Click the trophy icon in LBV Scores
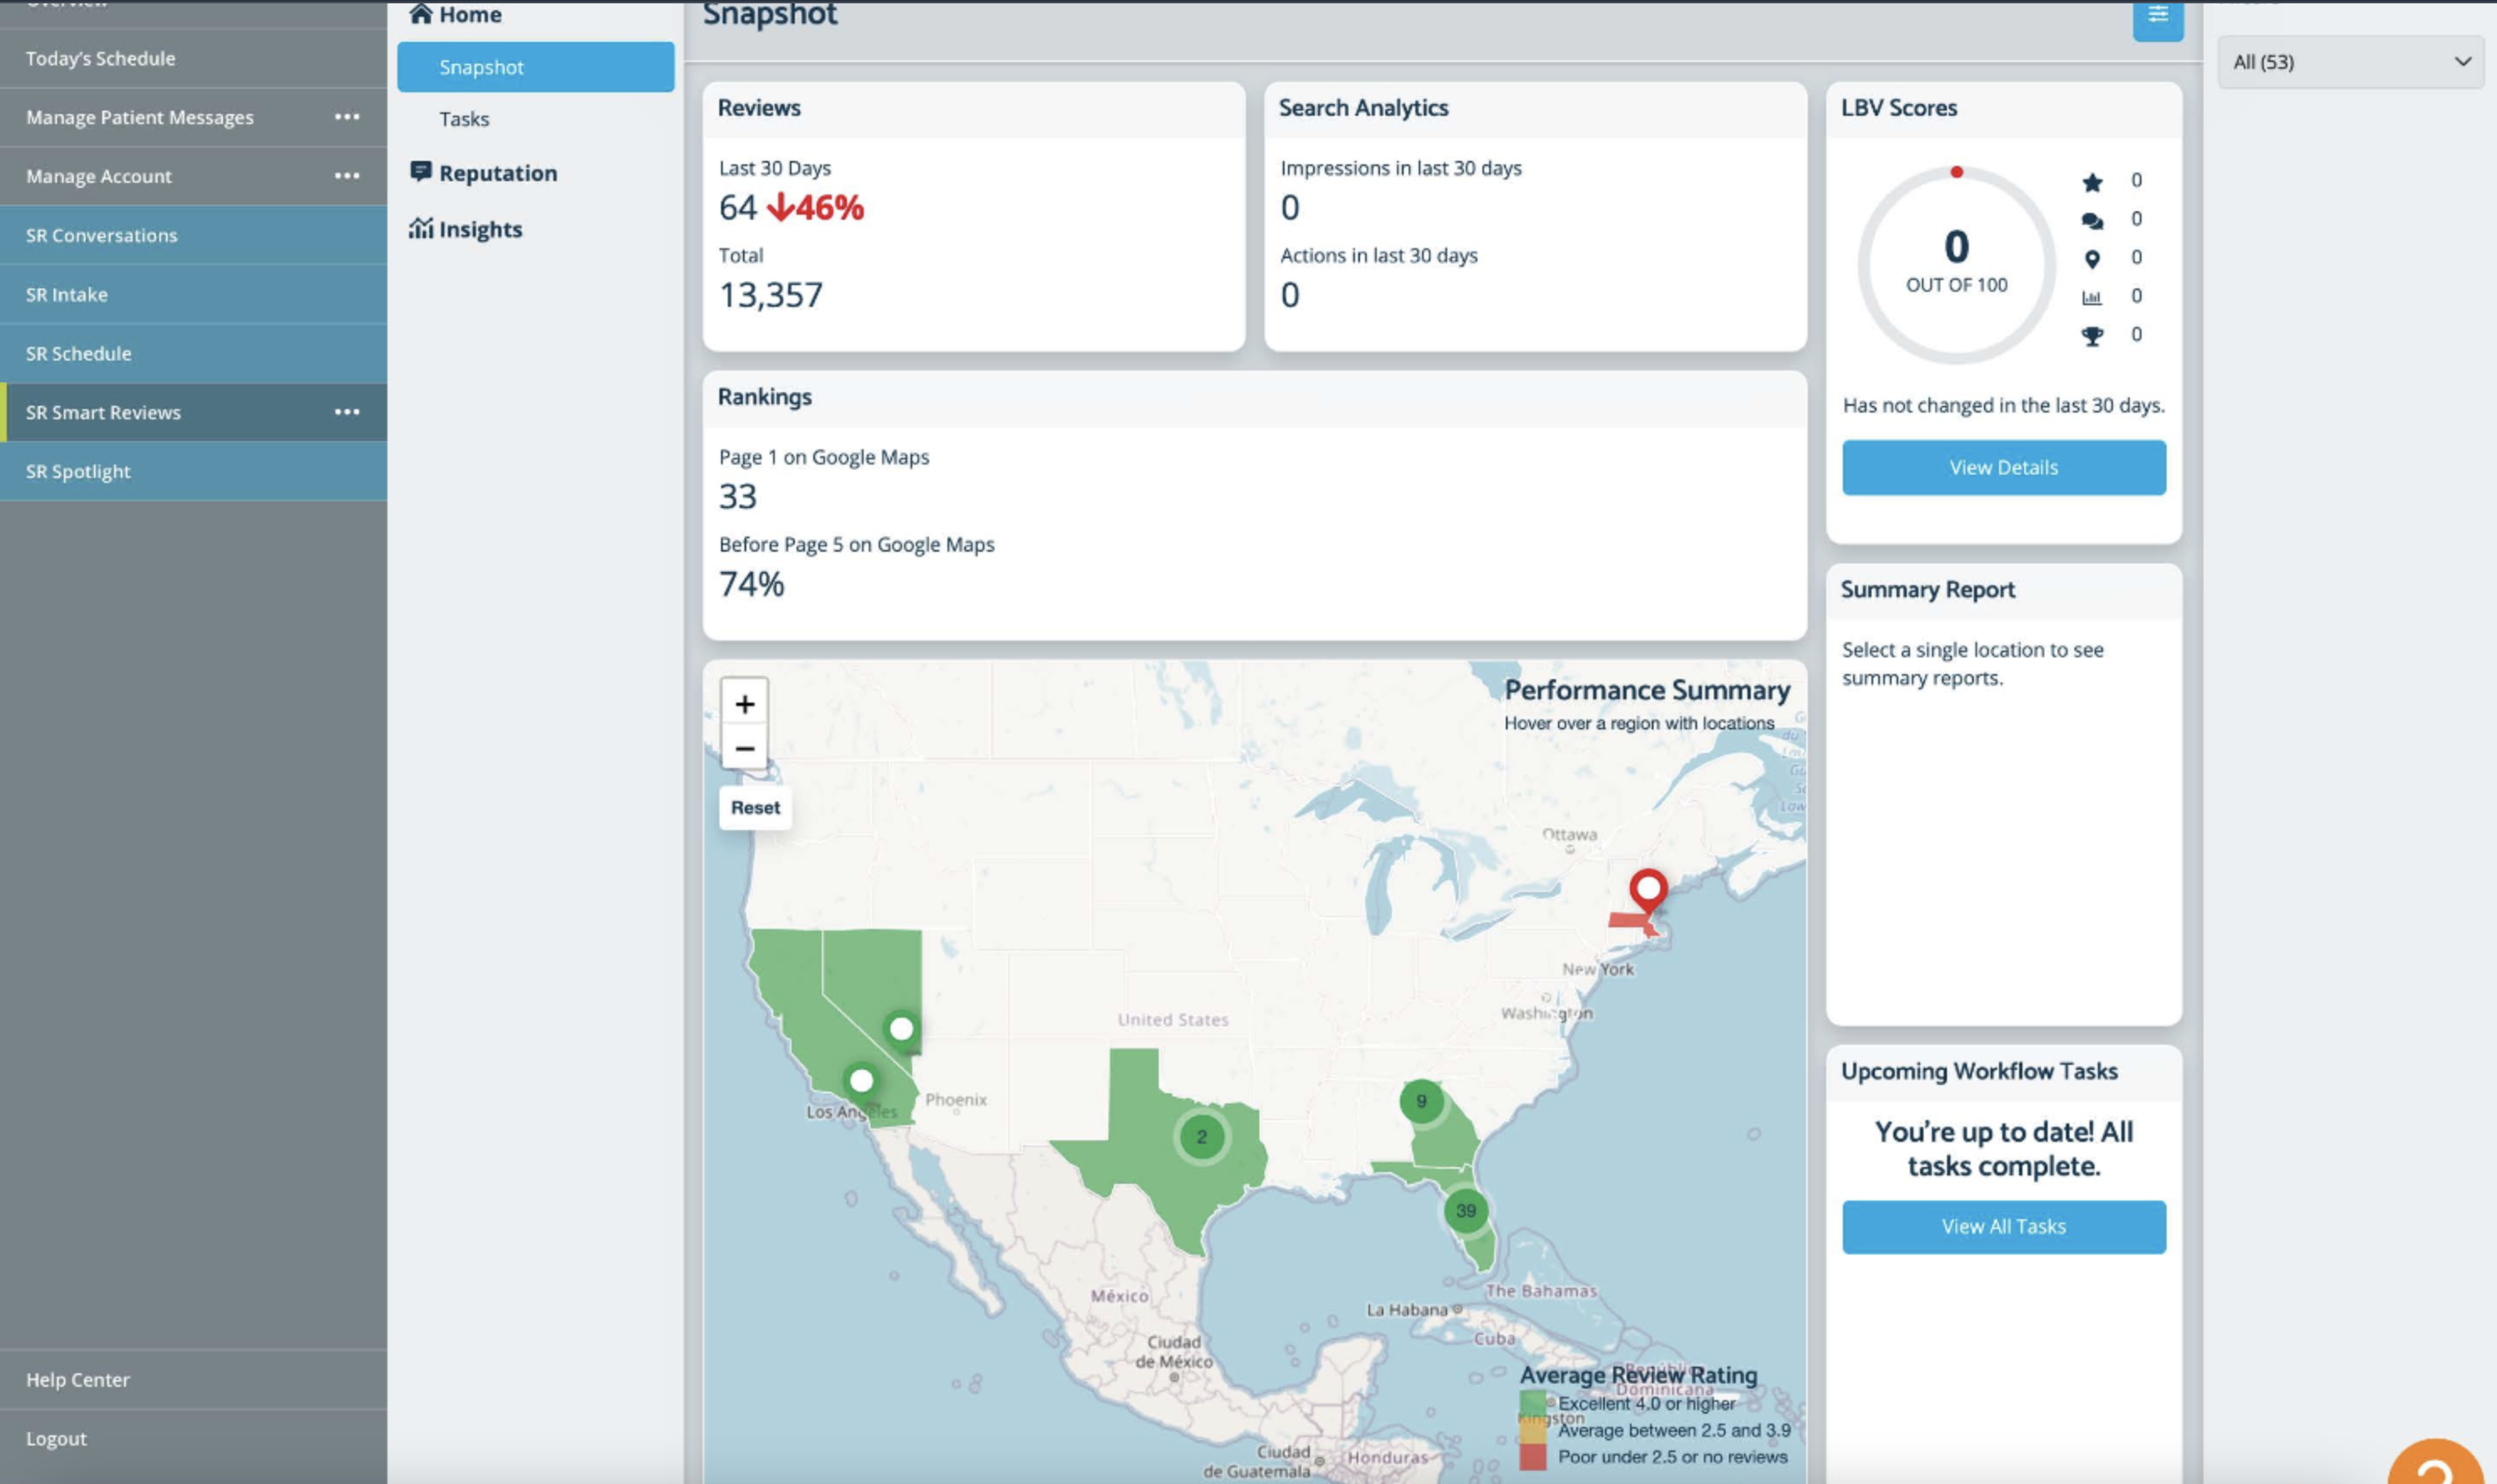2497x1484 pixels. click(2091, 336)
